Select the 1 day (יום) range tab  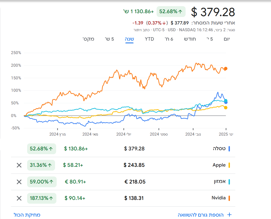227,39
